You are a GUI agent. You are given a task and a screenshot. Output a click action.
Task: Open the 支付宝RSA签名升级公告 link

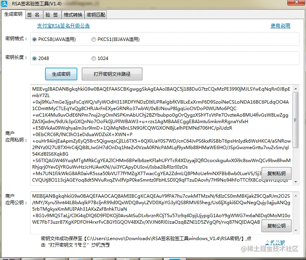63,26
